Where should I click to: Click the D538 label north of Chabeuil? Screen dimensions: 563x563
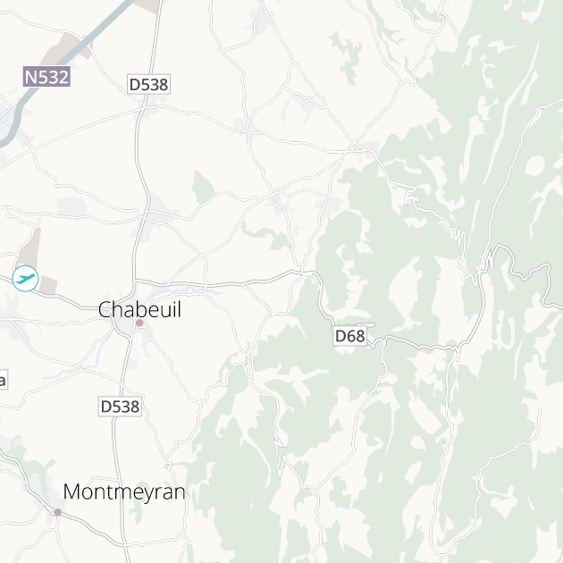point(148,84)
